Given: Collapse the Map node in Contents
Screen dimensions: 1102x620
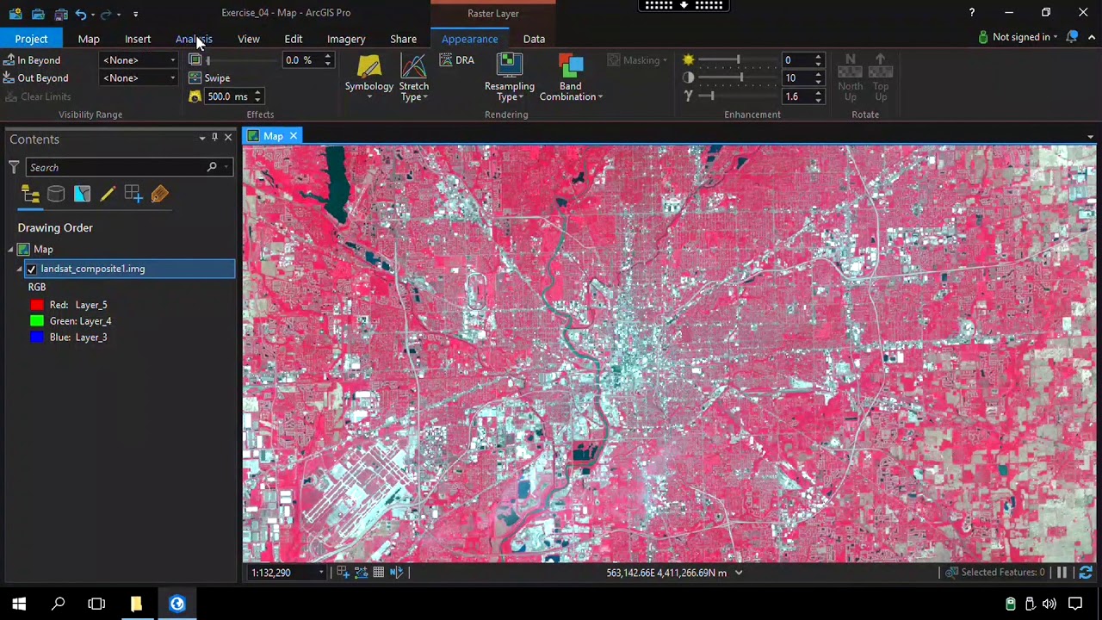Looking at the screenshot, I should pos(10,250).
